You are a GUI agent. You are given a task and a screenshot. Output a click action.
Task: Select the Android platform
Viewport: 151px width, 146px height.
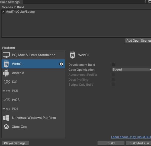click(x=33, y=73)
